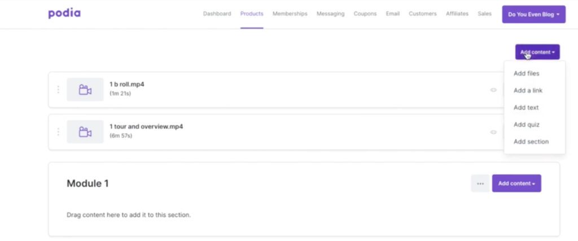The image size is (578, 241).
Task: Choose Add a link option
Action: point(528,90)
